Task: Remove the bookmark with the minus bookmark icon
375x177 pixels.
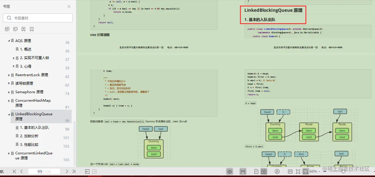Action: pyautogui.click(x=32, y=29)
